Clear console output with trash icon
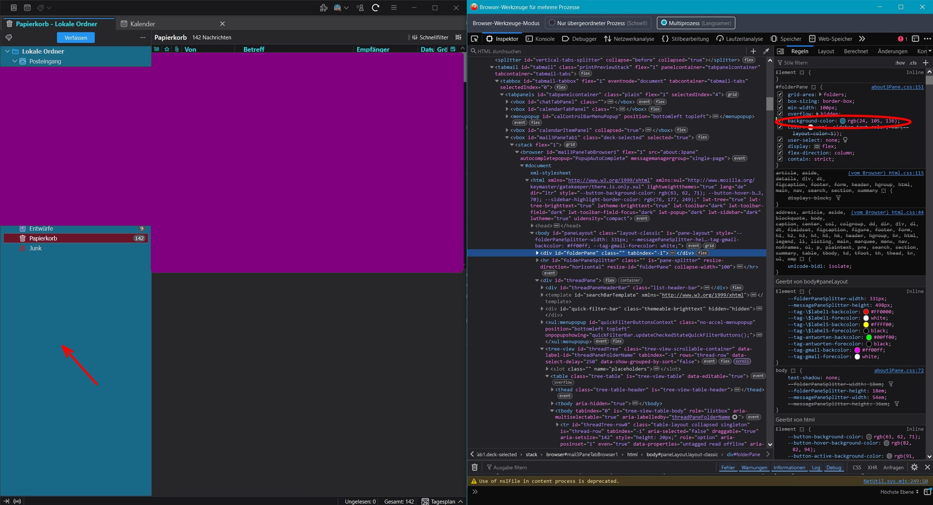Image resolution: width=933 pixels, height=505 pixels. [x=475, y=467]
